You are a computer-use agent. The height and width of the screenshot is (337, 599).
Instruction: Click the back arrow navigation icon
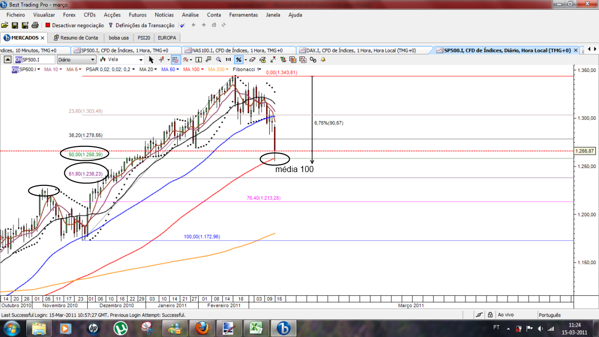(193, 25)
